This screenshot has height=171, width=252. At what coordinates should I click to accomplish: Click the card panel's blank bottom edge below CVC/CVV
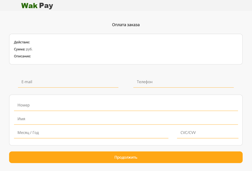click(x=207, y=142)
